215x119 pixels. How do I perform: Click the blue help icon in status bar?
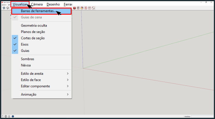pos(13,116)
